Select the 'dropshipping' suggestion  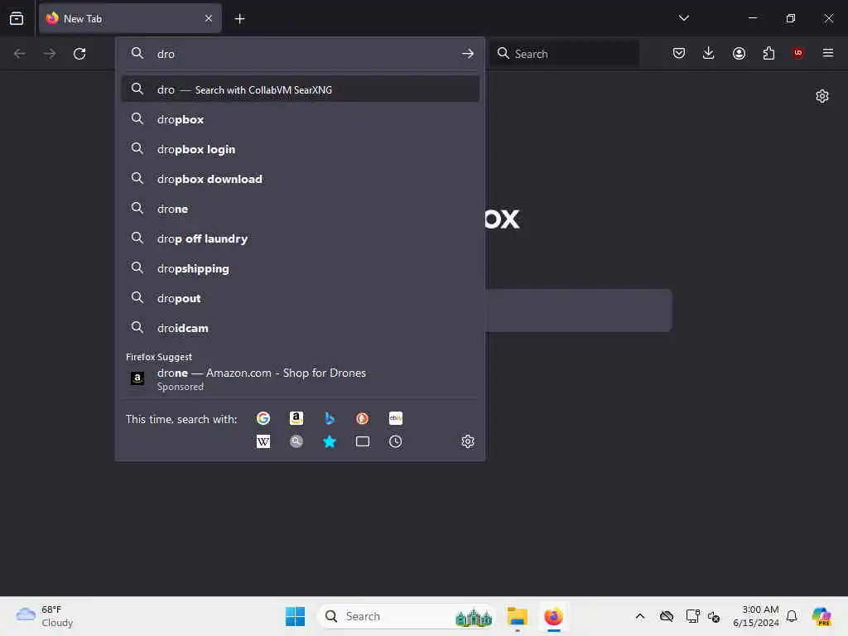[300, 269]
